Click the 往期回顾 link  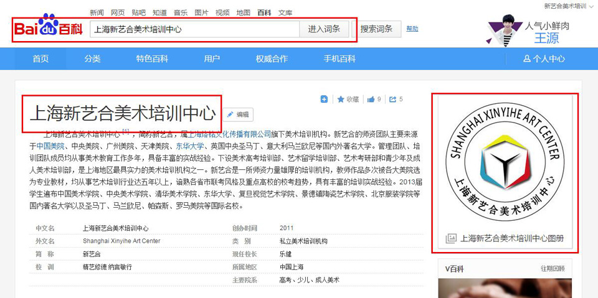[553, 269]
